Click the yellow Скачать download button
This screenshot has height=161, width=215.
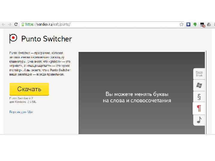pos(29,89)
